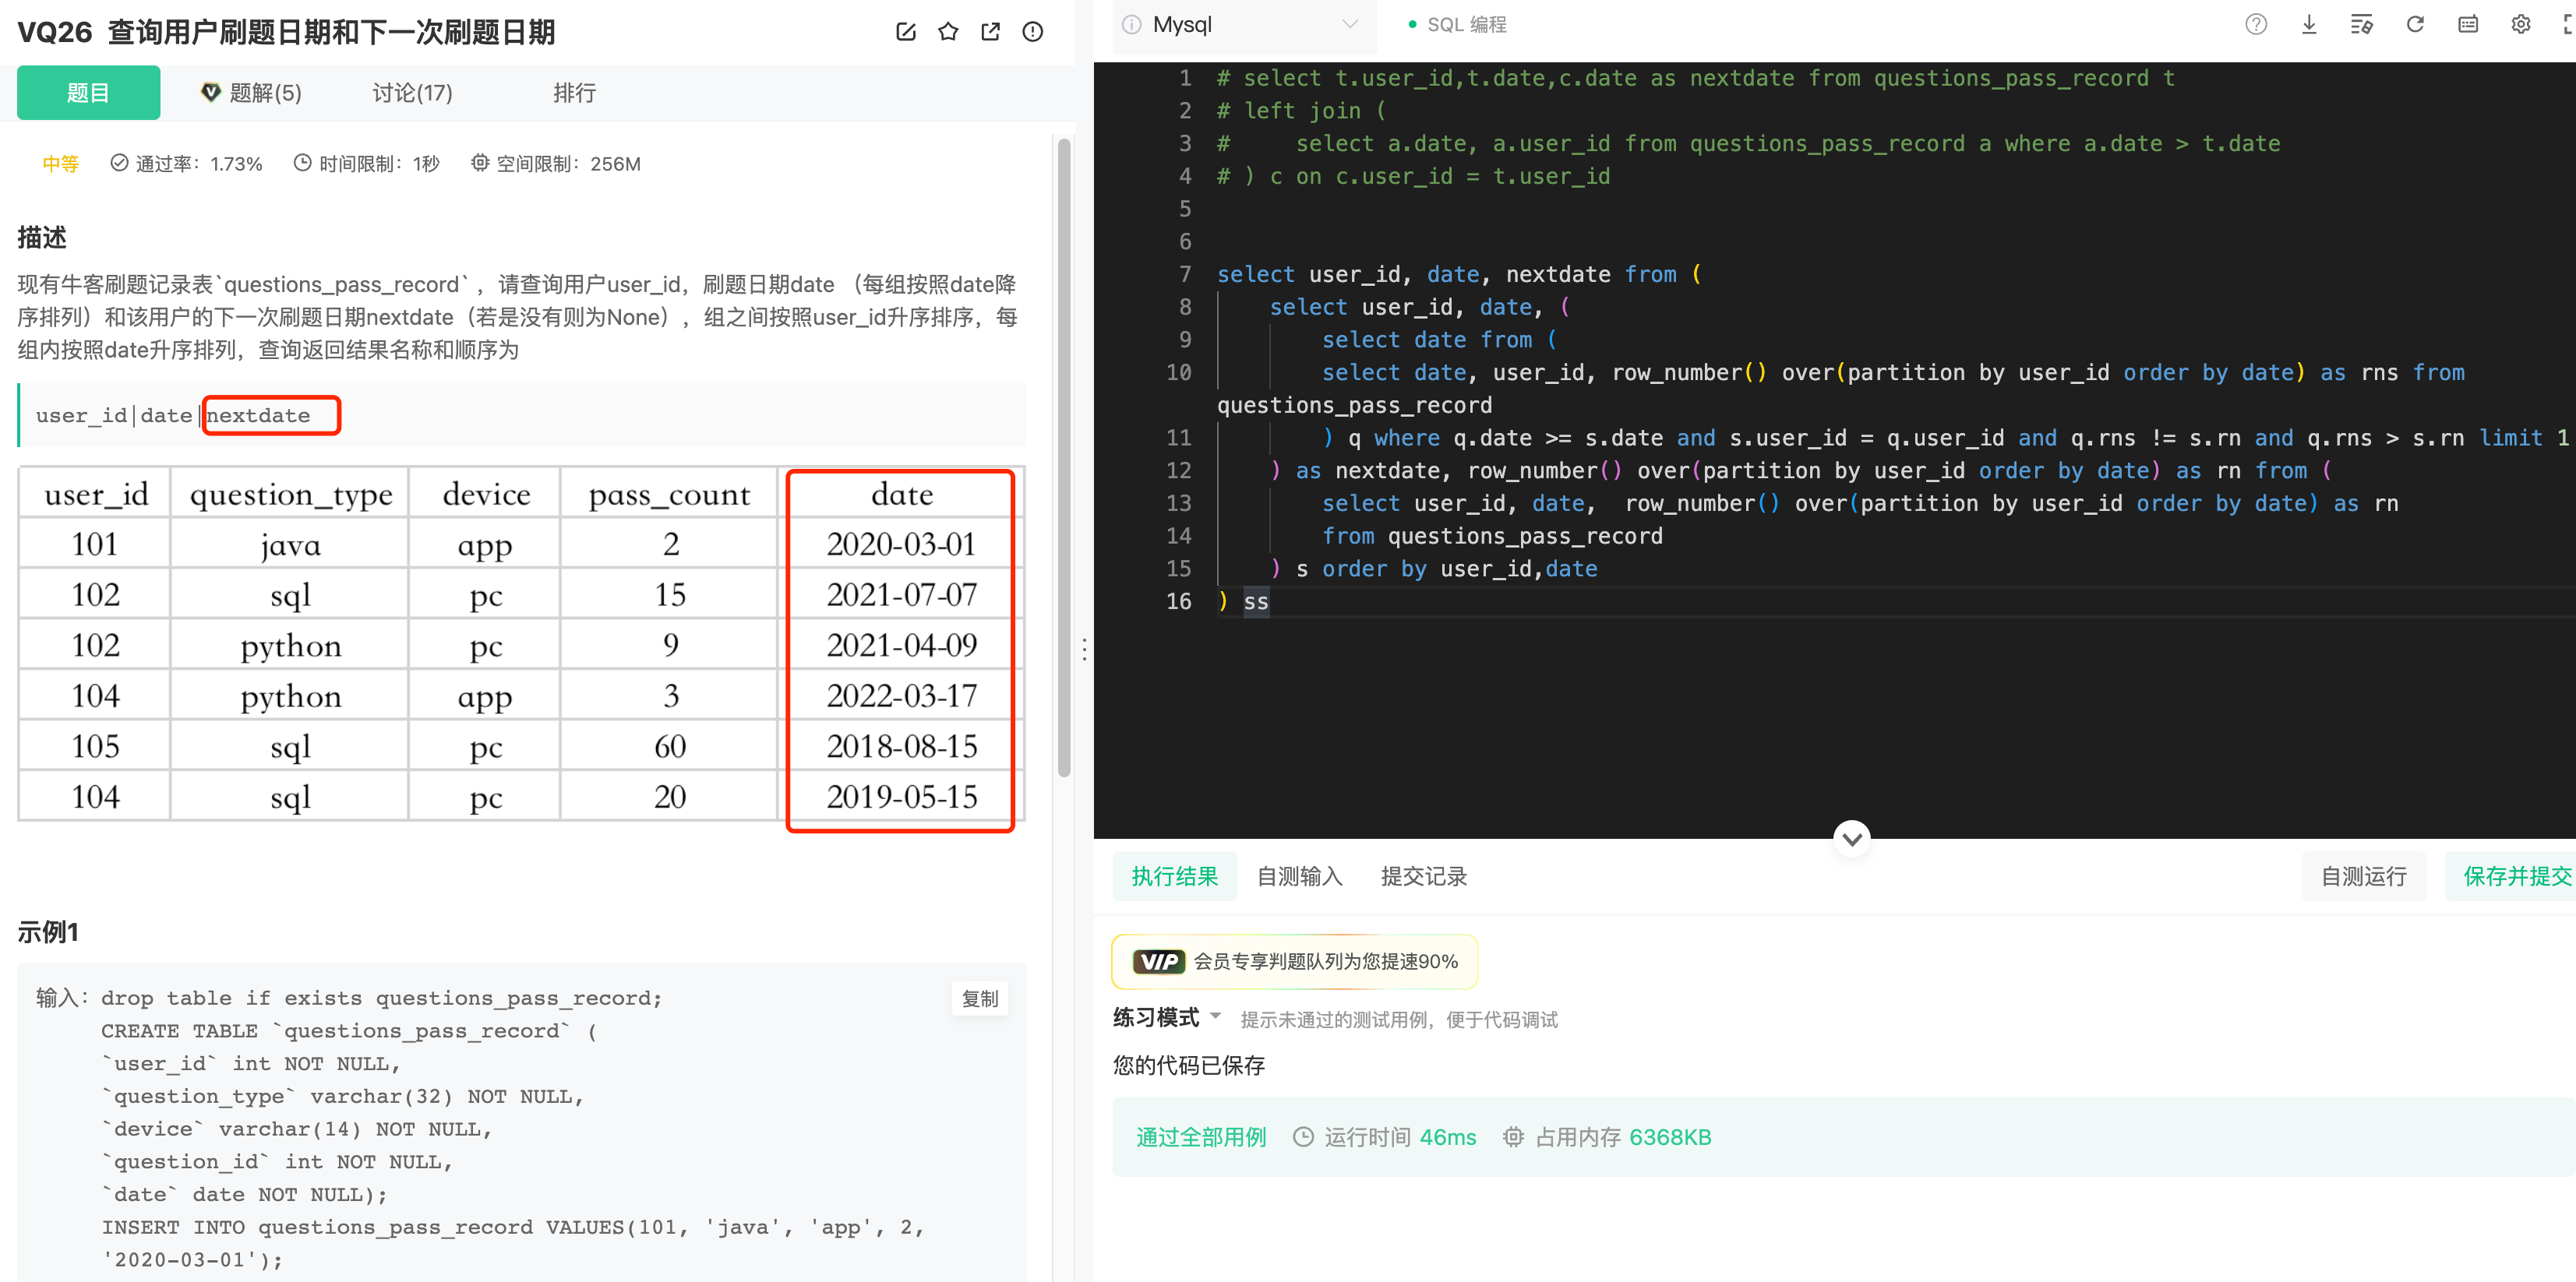Open the 排行 tab
The width and height of the screenshot is (2576, 1282).
click(x=574, y=93)
